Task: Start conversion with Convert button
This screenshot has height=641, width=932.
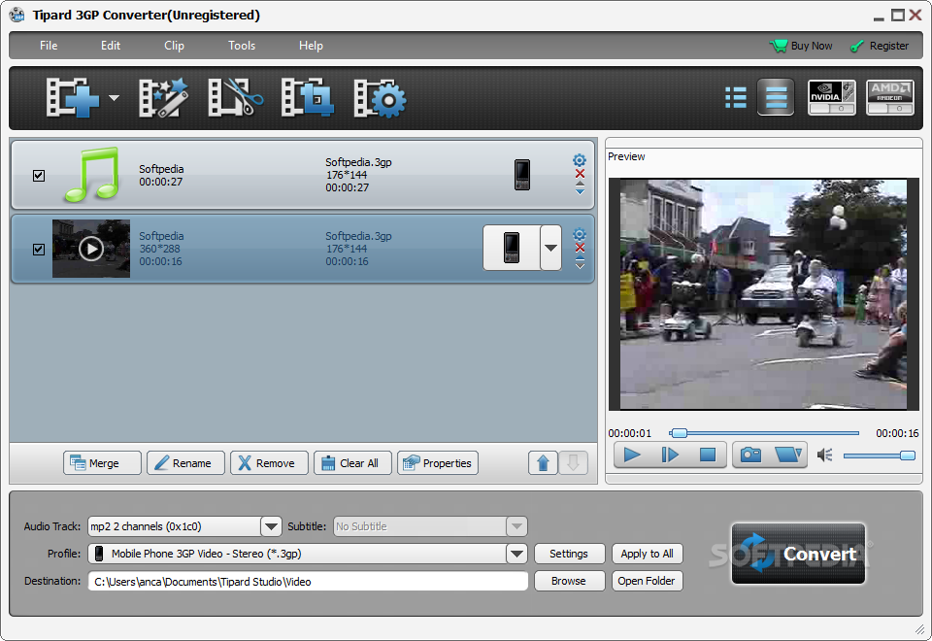Action: pyautogui.click(x=798, y=554)
